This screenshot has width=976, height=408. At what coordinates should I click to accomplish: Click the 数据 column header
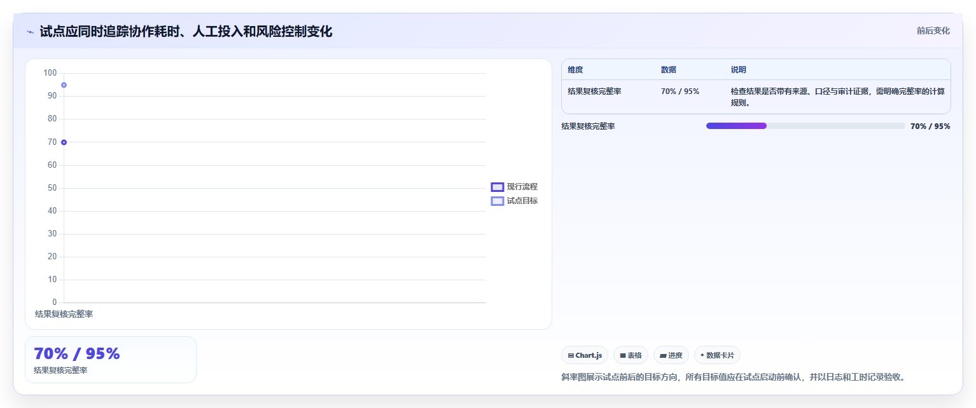tap(669, 70)
